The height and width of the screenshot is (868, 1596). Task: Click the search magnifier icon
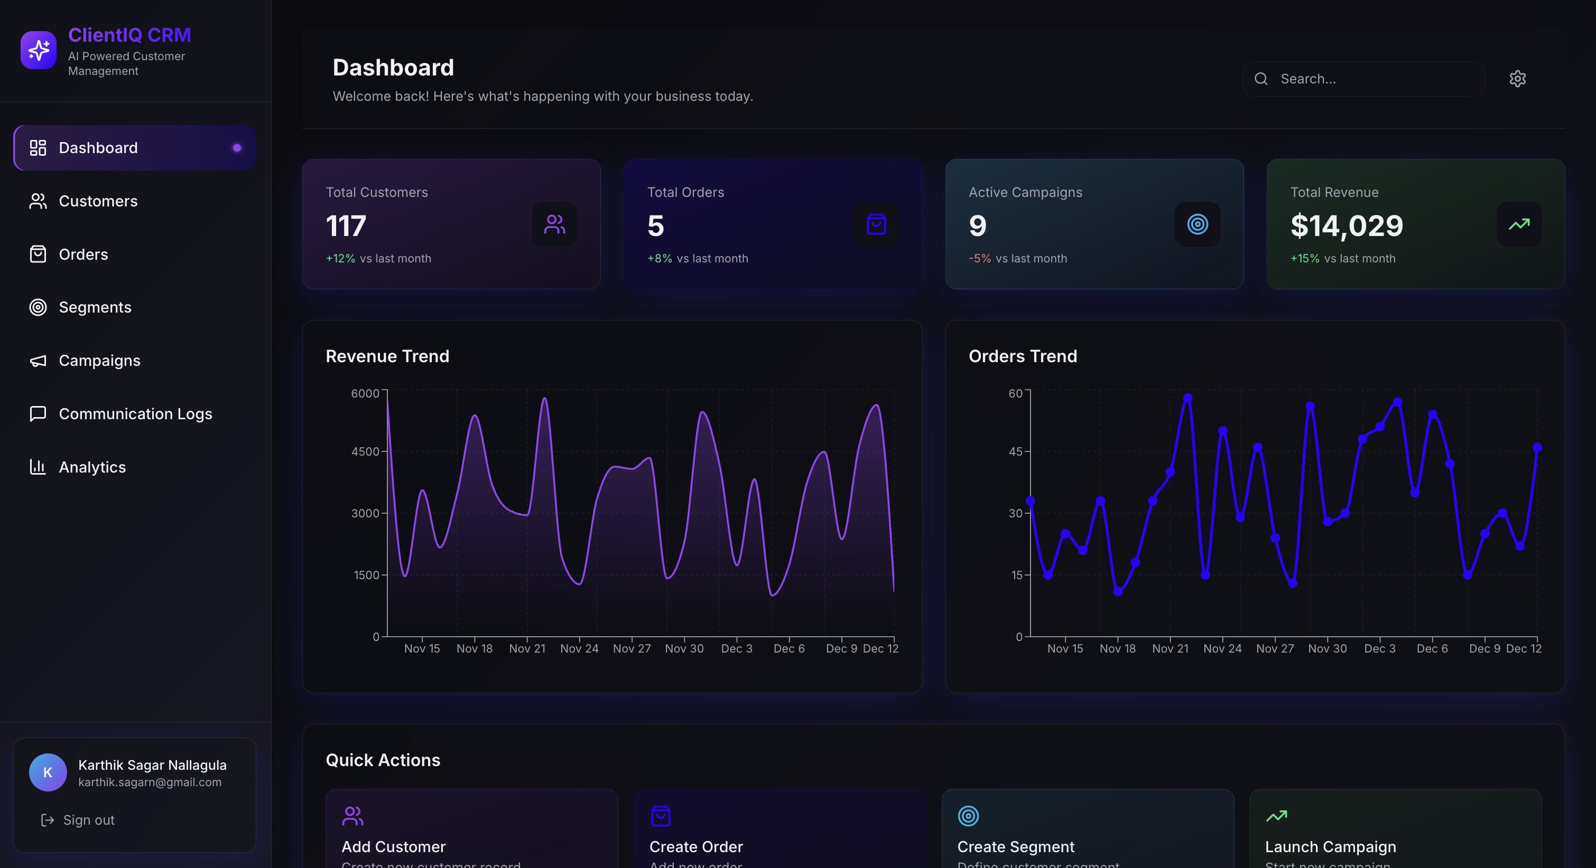(1261, 79)
